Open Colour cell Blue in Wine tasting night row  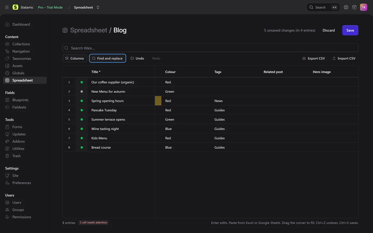(186, 129)
